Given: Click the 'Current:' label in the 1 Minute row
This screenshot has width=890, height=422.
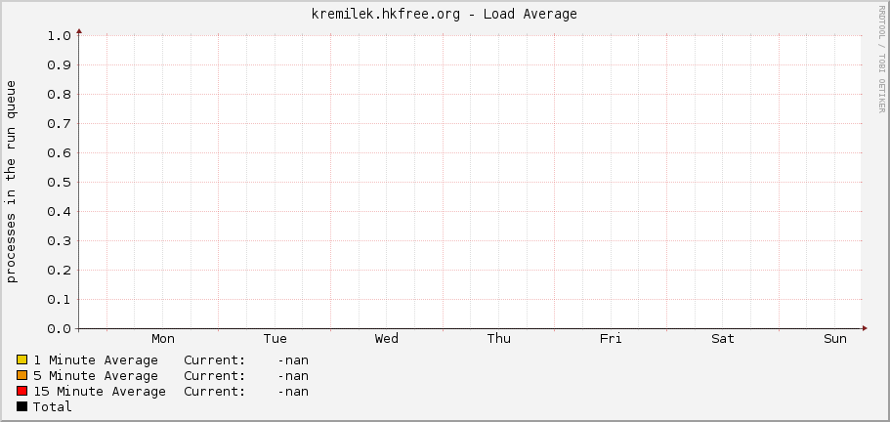Looking at the screenshot, I should tap(215, 360).
